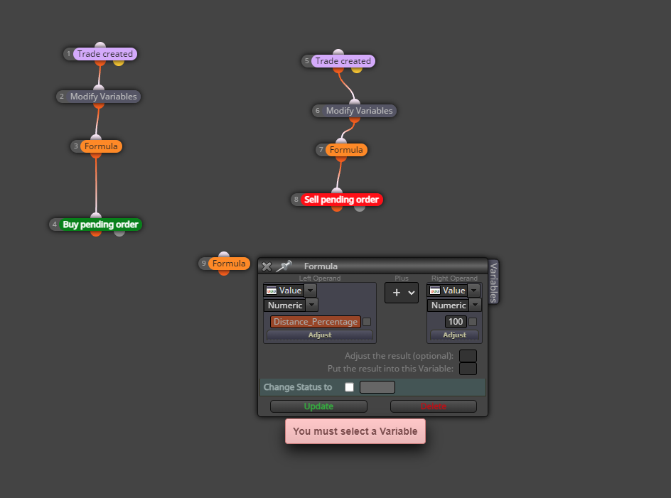671x498 pixels.
Task: Open Right Operand Value type dropdown
Action: click(x=473, y=291)
